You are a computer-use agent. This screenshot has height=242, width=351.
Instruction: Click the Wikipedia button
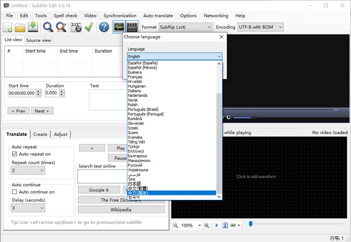(x=121, y=209)
